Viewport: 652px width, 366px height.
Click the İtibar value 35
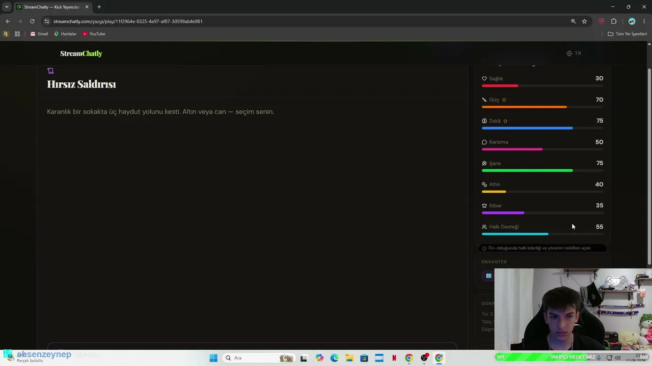coord(599,205)
